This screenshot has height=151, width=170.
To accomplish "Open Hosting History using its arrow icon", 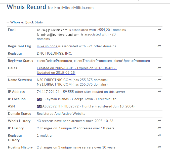I will click(159, 147).
